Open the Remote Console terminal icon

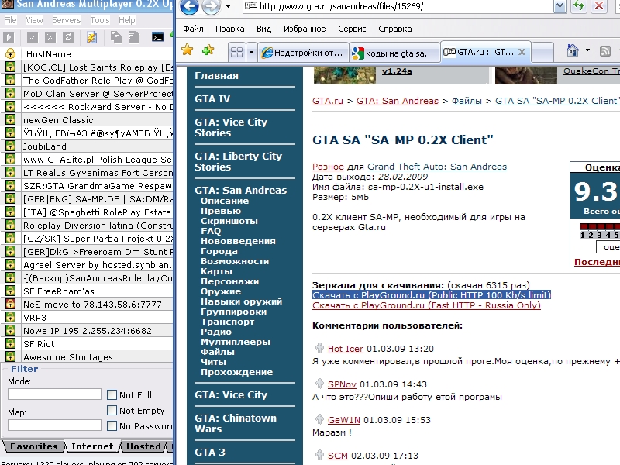pyautogui.click(x=158, y=37)
